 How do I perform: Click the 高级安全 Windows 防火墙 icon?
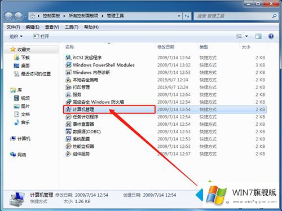(x=68, y=102)
